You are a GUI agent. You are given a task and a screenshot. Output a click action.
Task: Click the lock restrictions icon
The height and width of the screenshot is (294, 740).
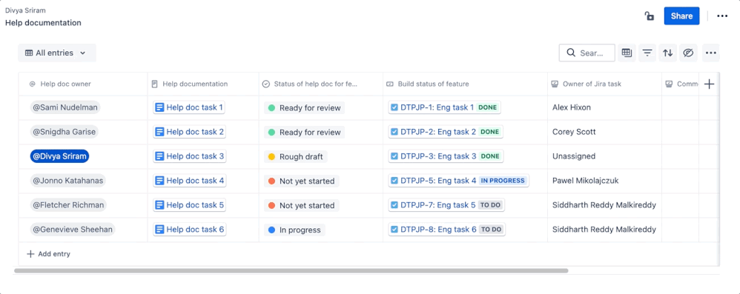point(650,16)
